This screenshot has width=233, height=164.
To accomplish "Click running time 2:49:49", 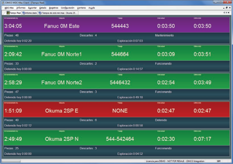I will pyautogui.click(x=13, y=139).
